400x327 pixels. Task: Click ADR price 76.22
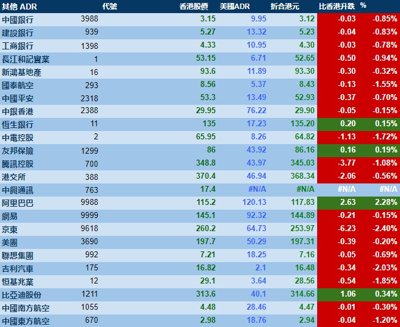[x=256, y=111]
